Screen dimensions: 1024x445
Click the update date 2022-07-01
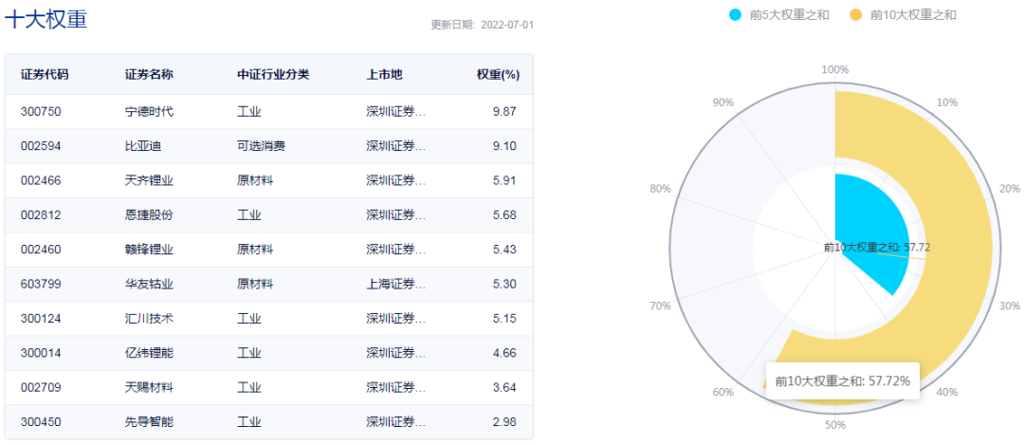pos(506,26)
